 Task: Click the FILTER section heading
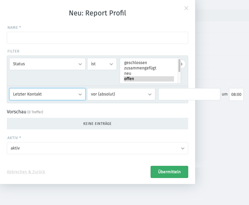coord(13,51)
